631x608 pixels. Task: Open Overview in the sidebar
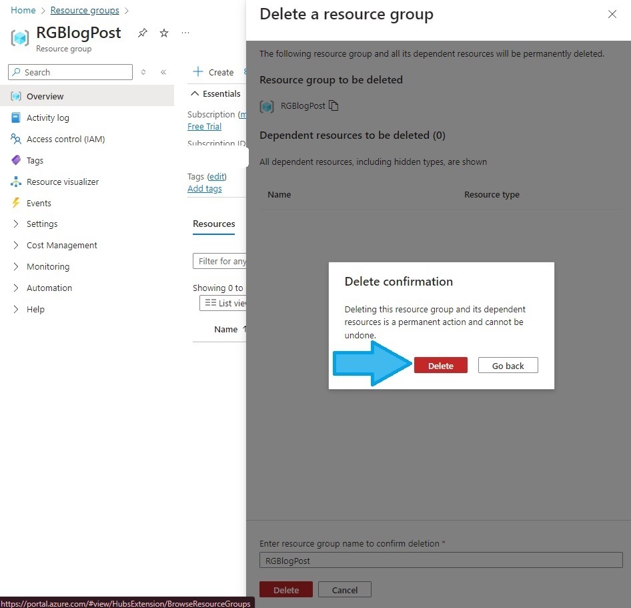click(87, 96)
